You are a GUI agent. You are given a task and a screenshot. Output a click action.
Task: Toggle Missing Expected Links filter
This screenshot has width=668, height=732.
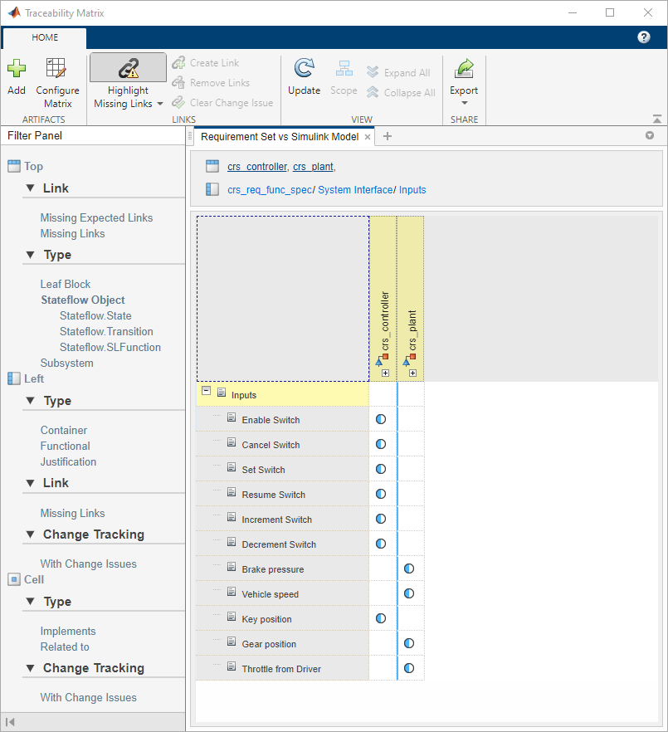96,218
